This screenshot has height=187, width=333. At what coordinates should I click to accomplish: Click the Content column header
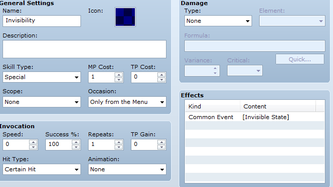pos(278,106)
